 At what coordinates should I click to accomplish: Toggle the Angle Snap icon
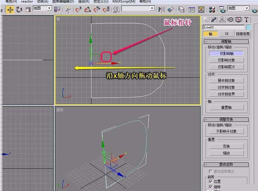(x=88, y=10)
